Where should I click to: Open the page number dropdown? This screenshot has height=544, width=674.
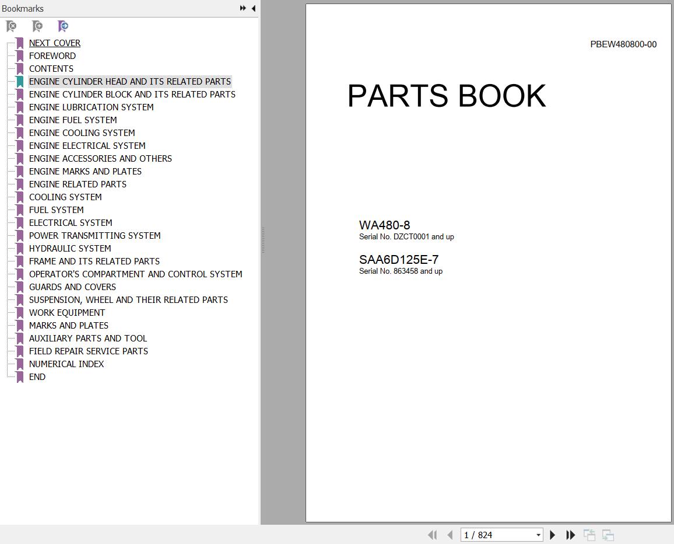pos(538,535)
